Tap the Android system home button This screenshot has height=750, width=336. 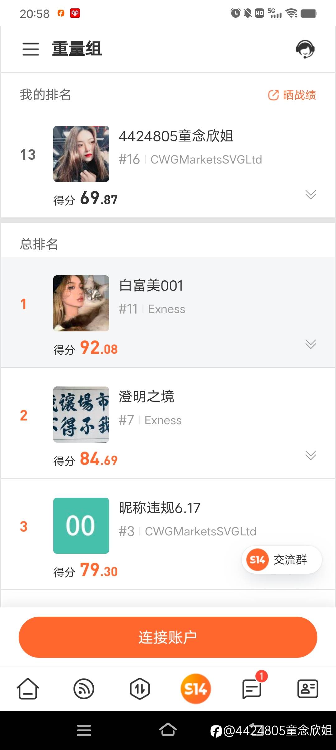[168, 730]
